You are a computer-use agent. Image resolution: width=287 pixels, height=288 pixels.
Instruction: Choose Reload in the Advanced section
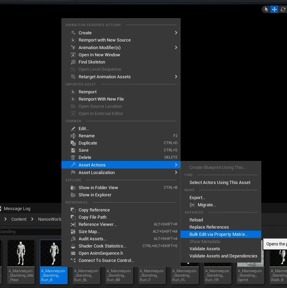(221, 220)
